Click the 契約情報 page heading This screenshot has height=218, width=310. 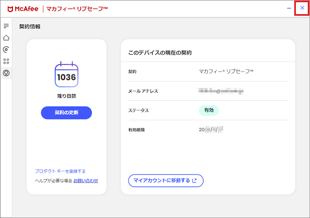(x=30, y=26)
